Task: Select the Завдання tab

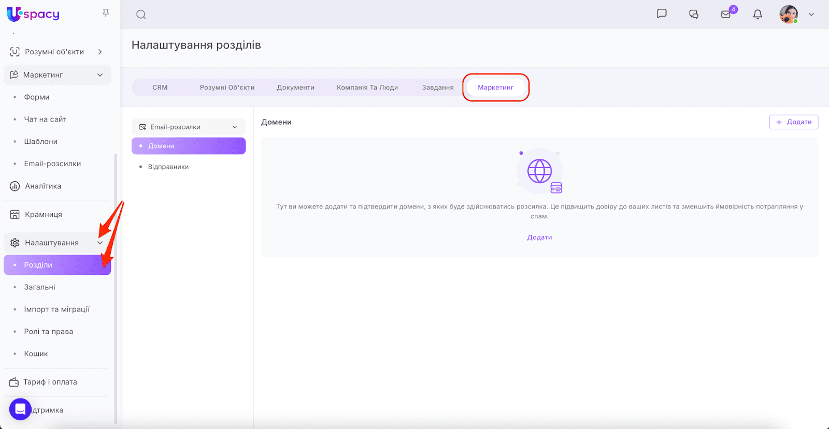Action: pos(438,87)
